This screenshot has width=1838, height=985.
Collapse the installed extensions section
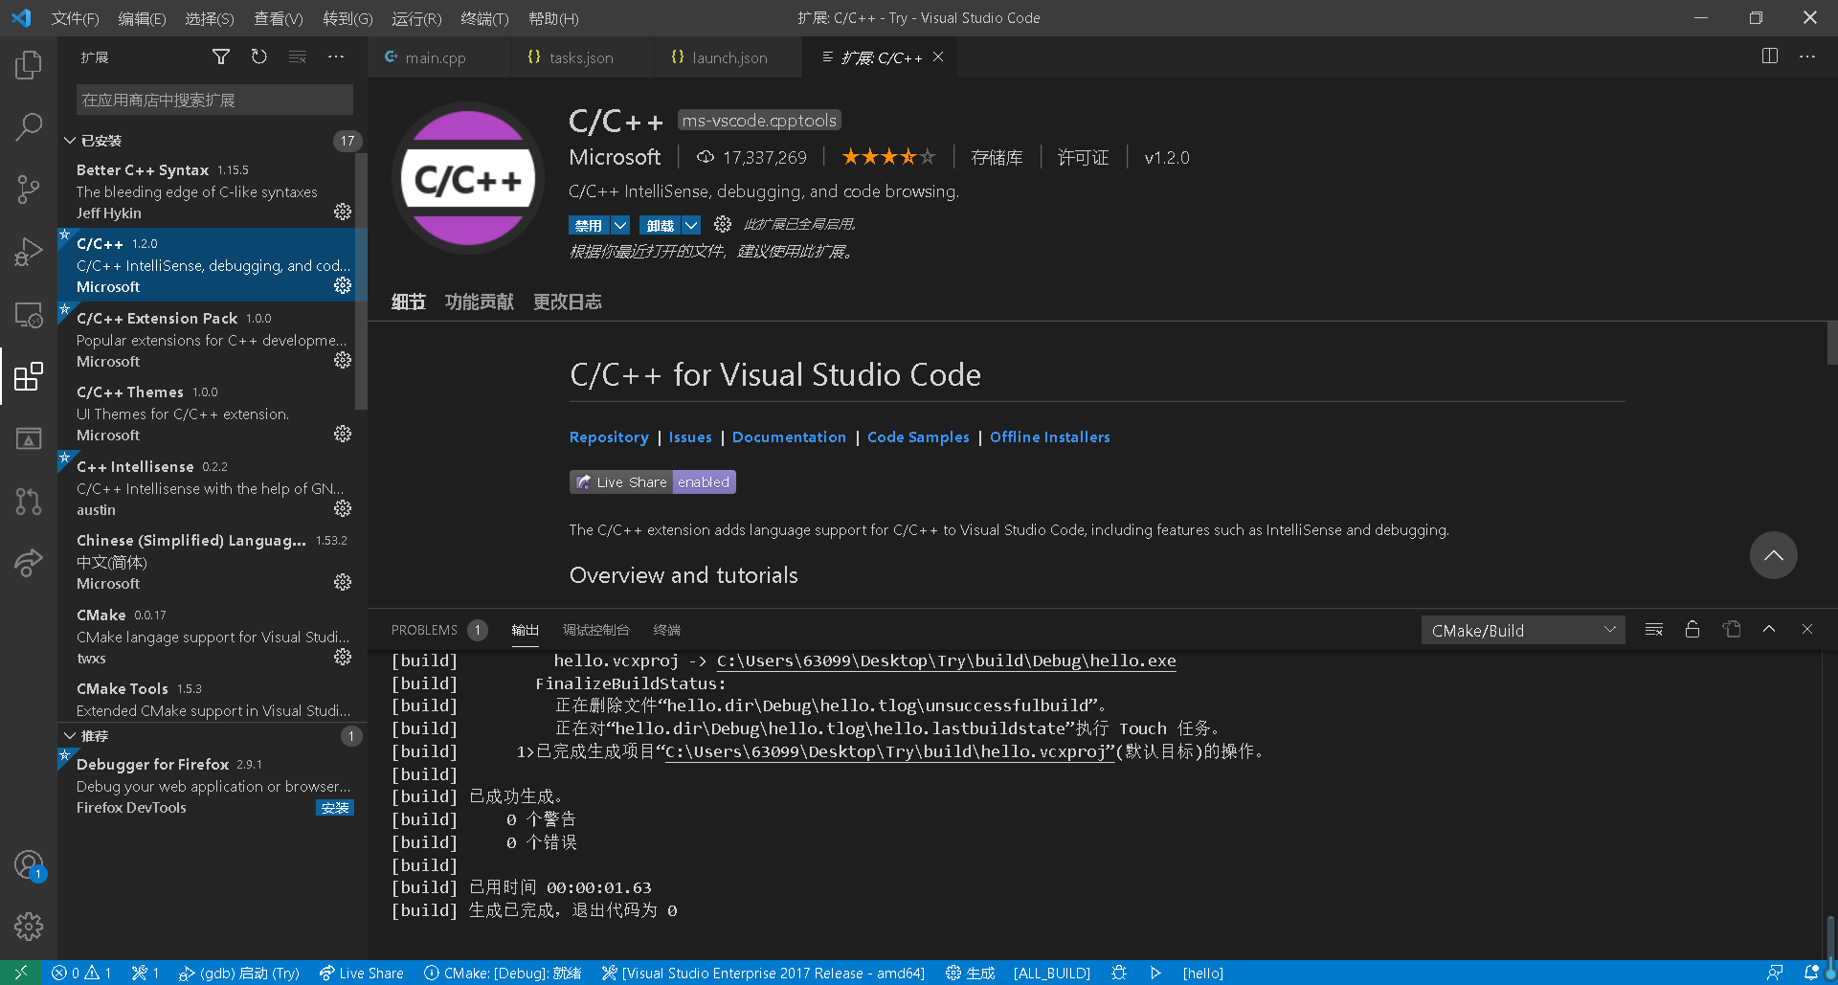click(70, 141)
